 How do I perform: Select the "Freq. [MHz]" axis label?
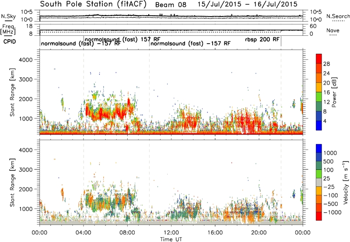8,30
